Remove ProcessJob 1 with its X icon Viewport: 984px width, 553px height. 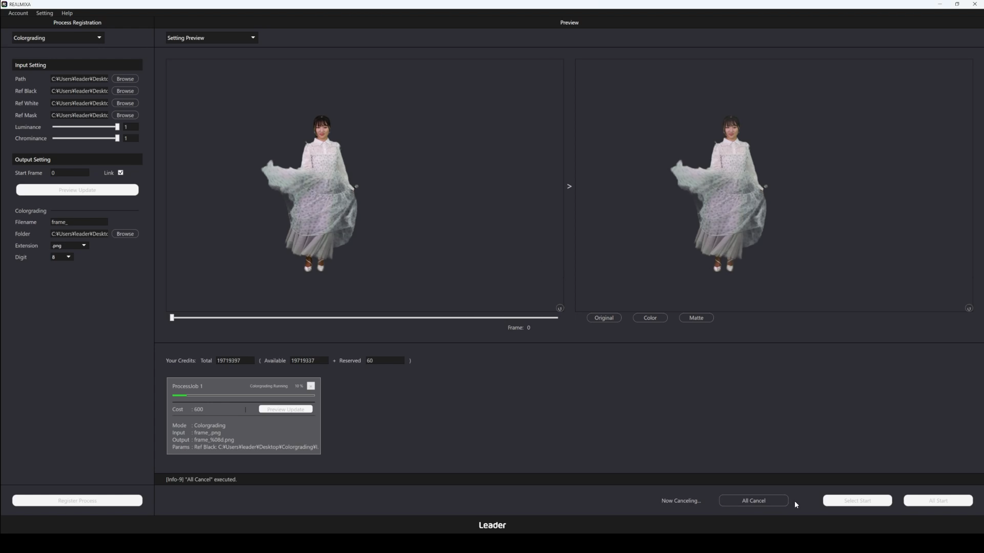pyautogui.click(x=311, y=386)
